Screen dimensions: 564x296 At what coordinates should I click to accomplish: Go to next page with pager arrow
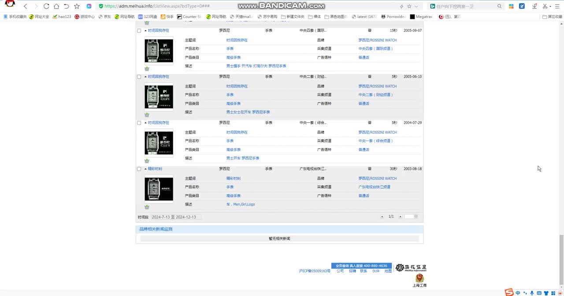pos(400,217)
